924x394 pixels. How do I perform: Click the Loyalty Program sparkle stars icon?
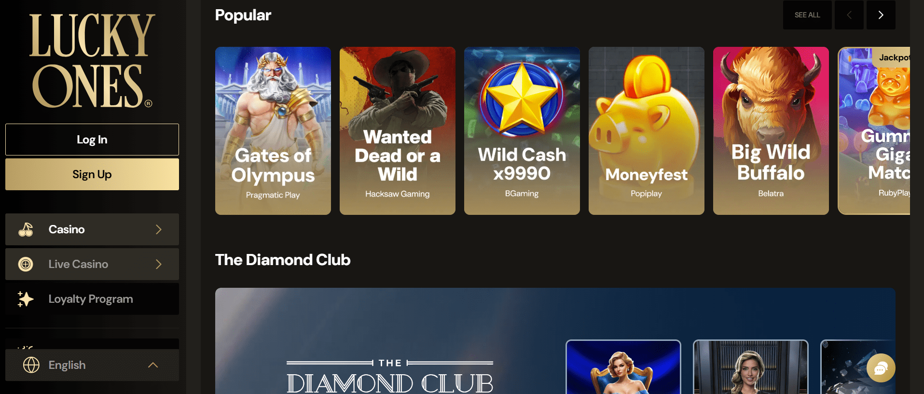(26, 299)
